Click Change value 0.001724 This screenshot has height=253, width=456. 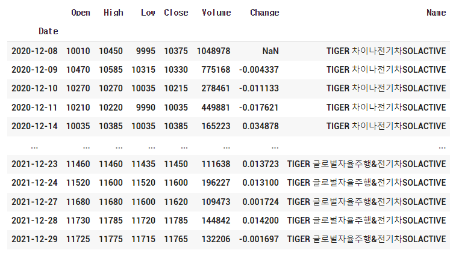(261, 202)
